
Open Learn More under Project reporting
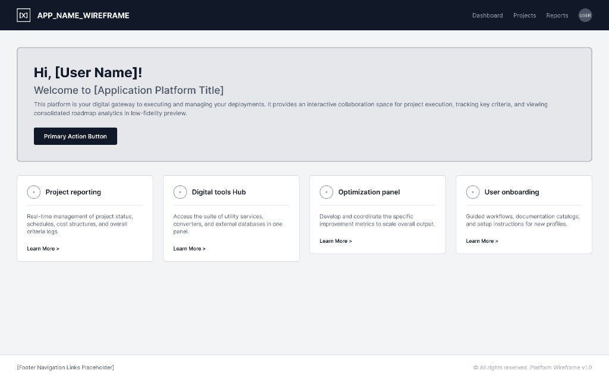[43, 249]
